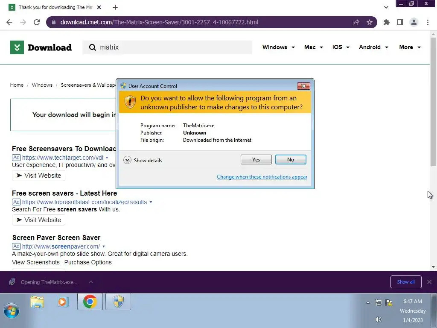Open the tab search chevron

386,7
